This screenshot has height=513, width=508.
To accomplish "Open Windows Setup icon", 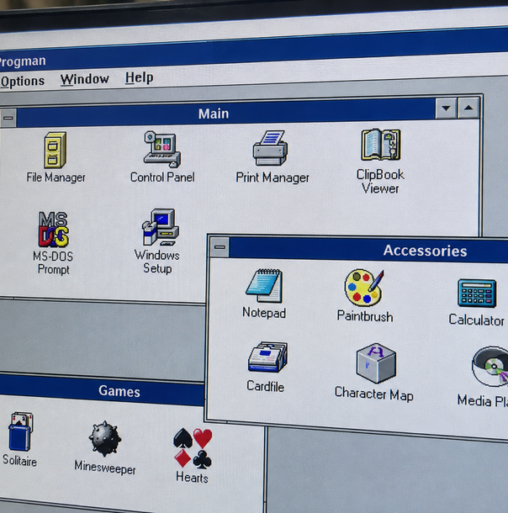I will tap(160, 227).
